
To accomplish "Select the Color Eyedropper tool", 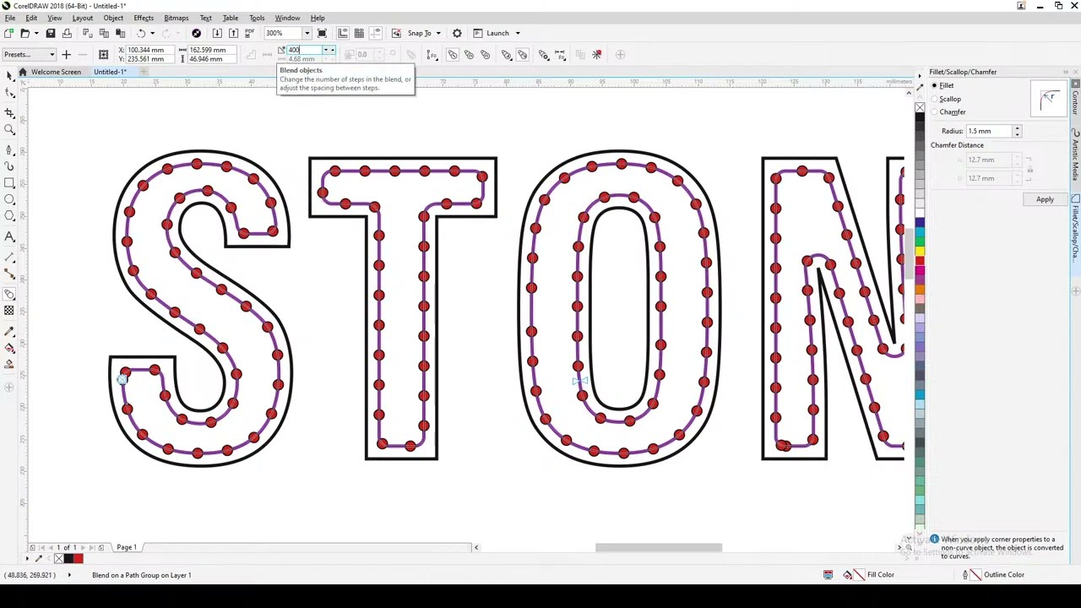I will (x=9, y=331).
